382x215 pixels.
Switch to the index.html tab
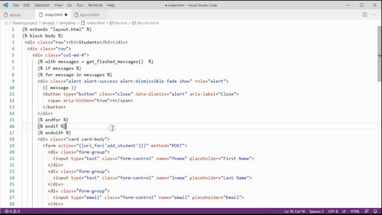click(x=53, y=15)
